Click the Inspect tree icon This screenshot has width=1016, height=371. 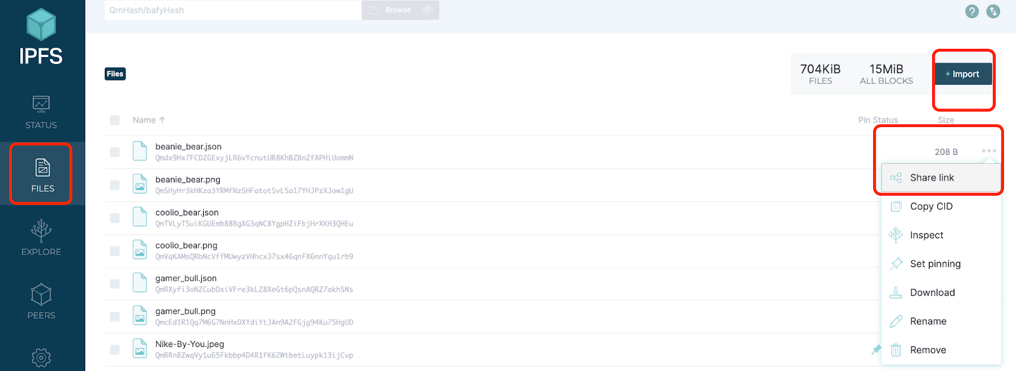click(896, 235)
